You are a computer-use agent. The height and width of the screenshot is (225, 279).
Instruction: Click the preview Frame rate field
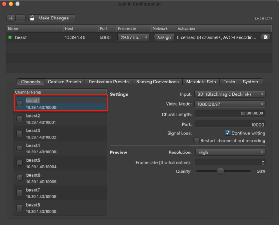click(230, 162)
